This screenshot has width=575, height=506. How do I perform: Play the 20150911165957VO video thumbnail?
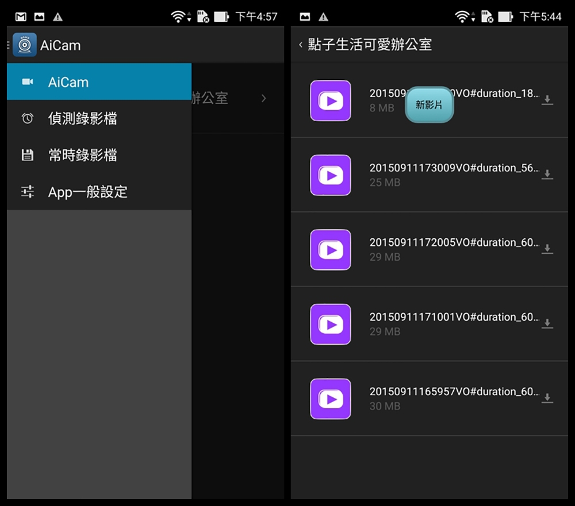(x=331, y=399)
